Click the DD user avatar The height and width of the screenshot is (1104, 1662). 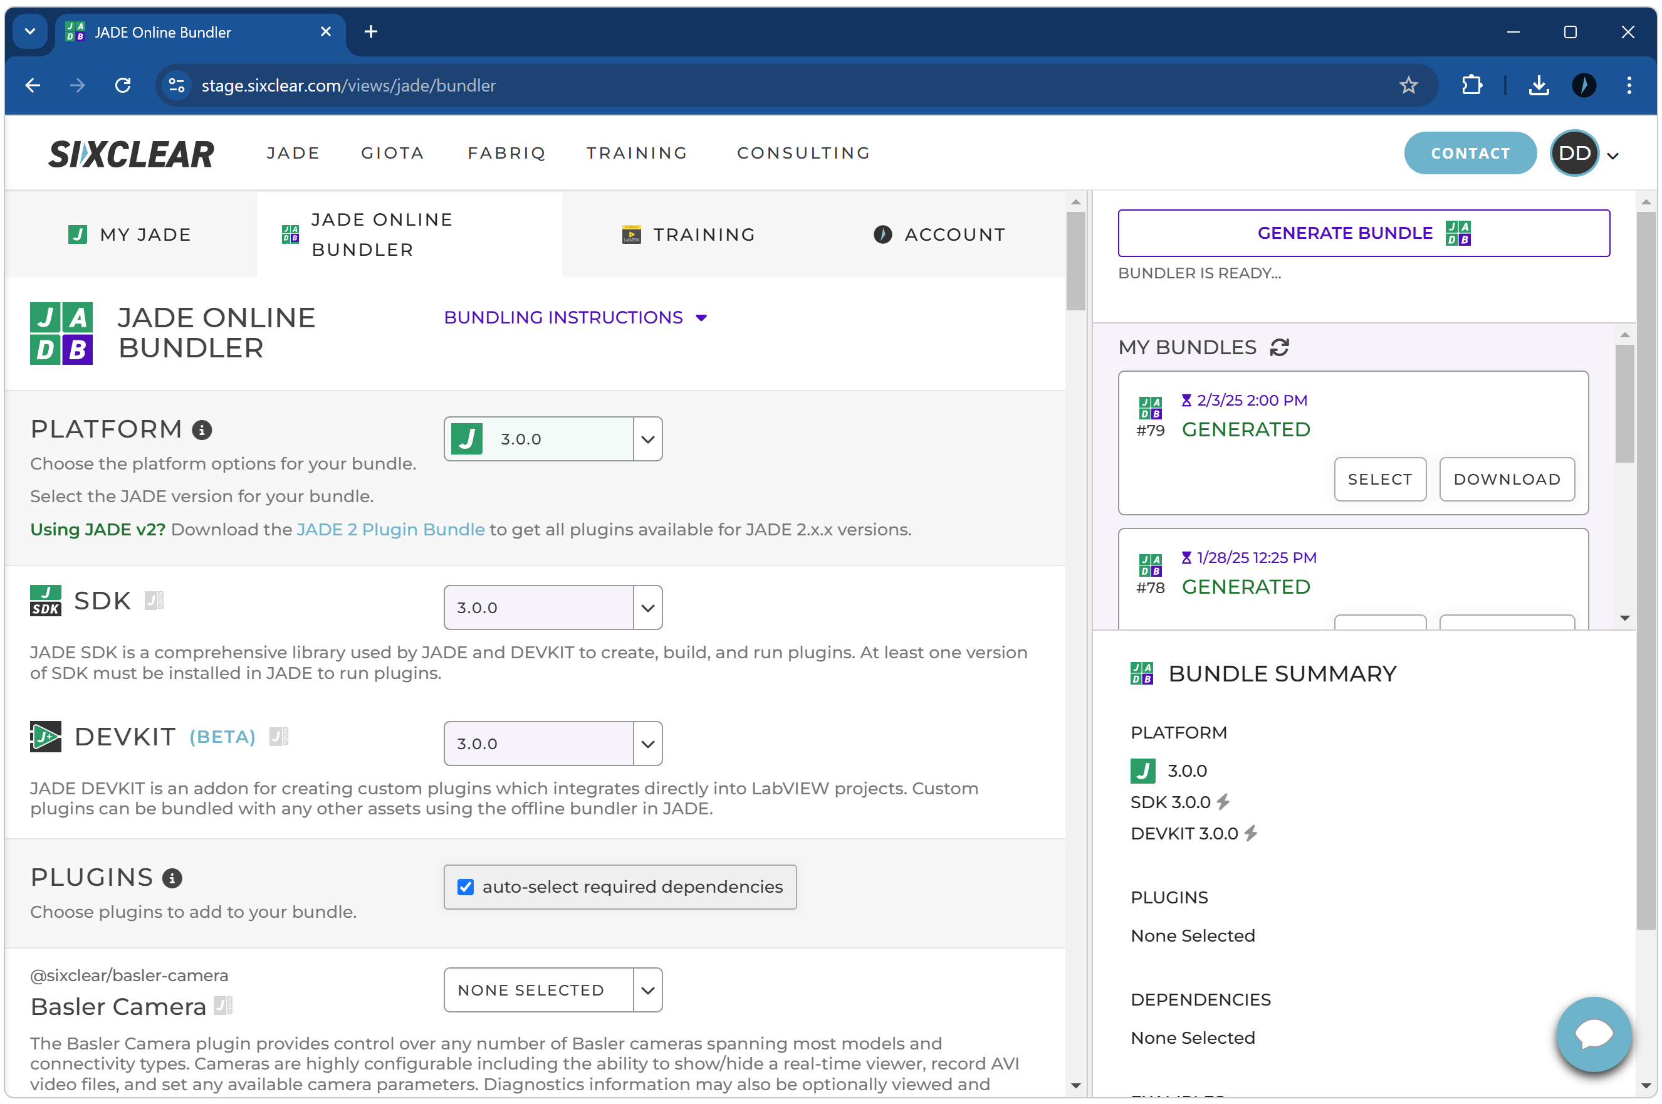pyautogui.click(x=1574, y=154)
